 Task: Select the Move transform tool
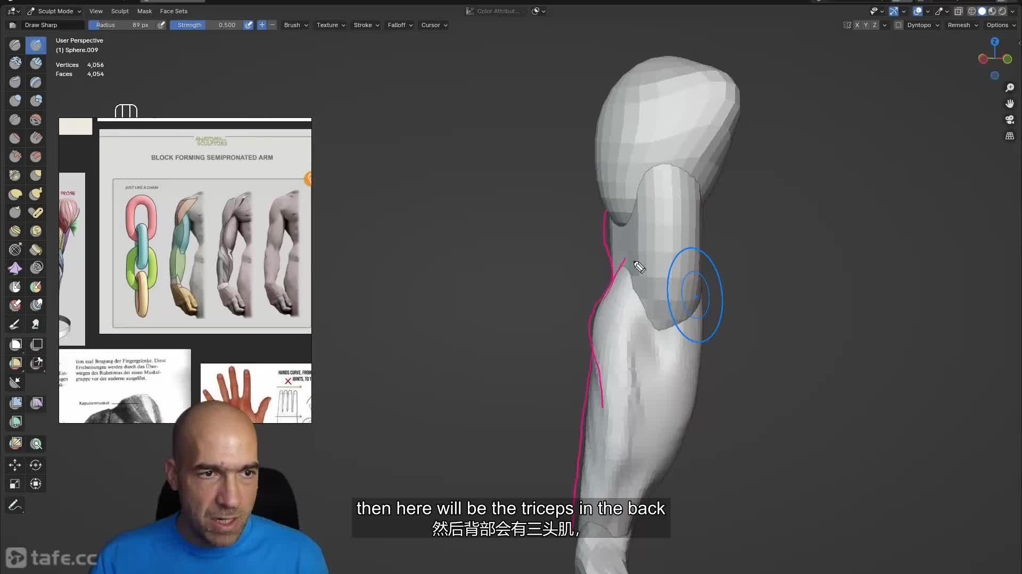pos(15,465)
